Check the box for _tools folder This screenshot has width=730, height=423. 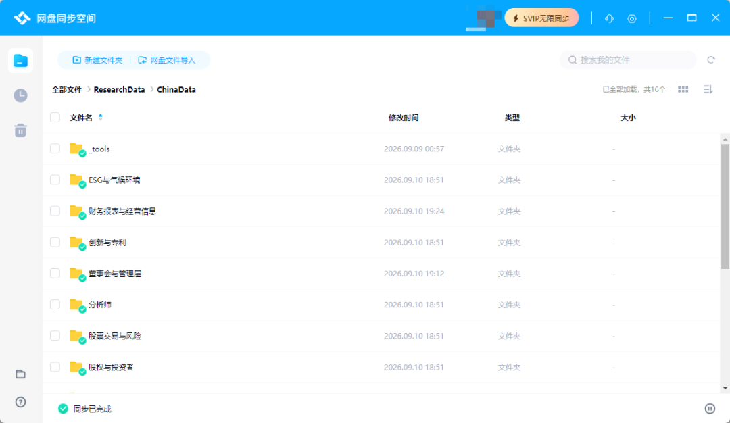coord(55,149)
